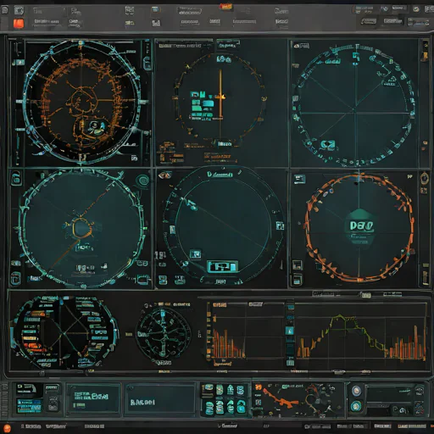This screenshot has width=434, height=434.
Task: Click first teal icon in bottom icon grid's lower row
Action: click(209, 408)
